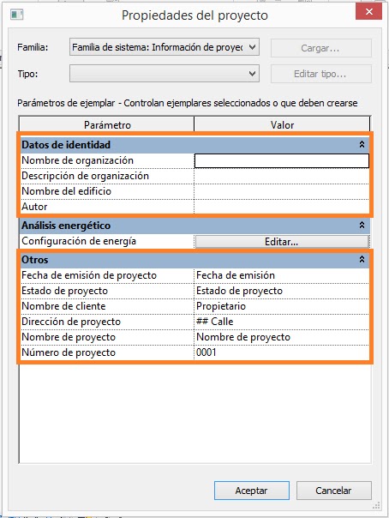The image size is (389, 518).
Task: Click the Valor column header
Action: [282, 124]
